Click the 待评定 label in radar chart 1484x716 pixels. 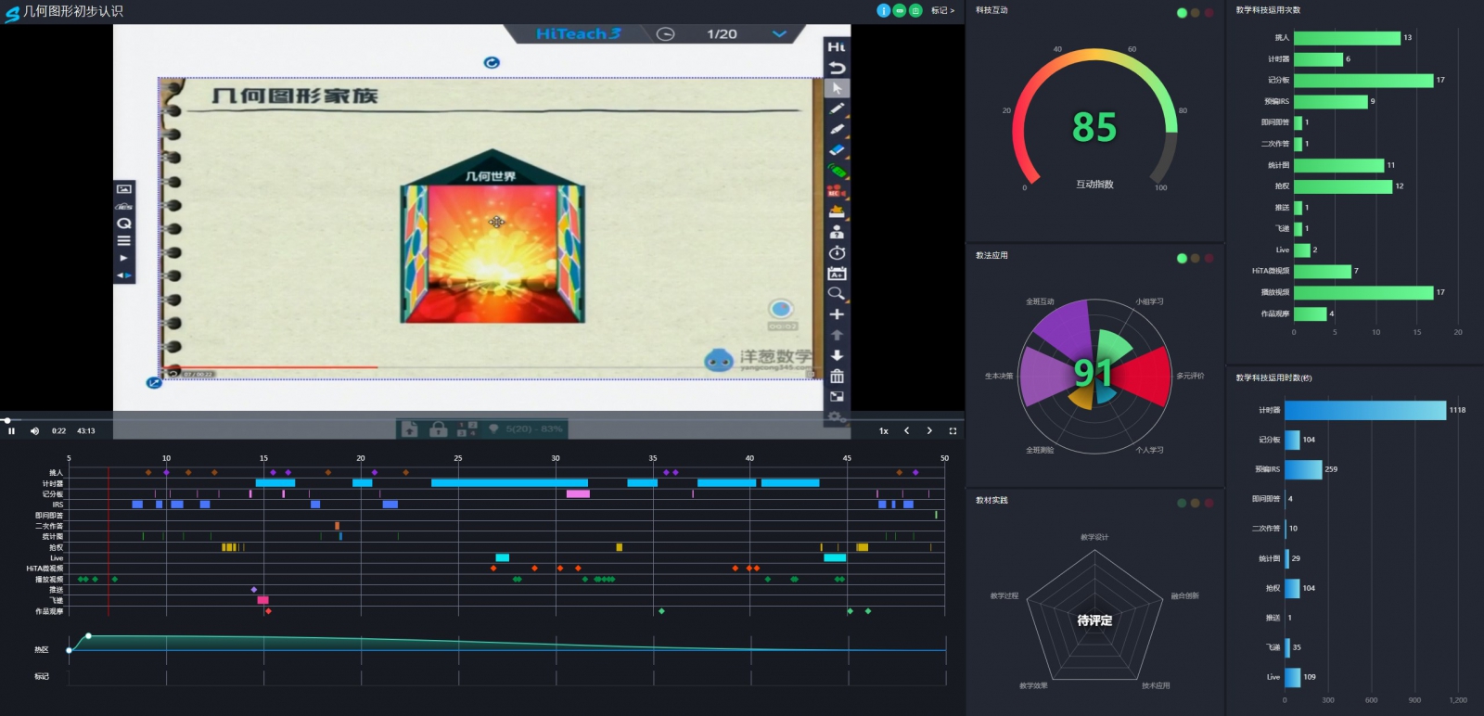tap(1094, 620)
